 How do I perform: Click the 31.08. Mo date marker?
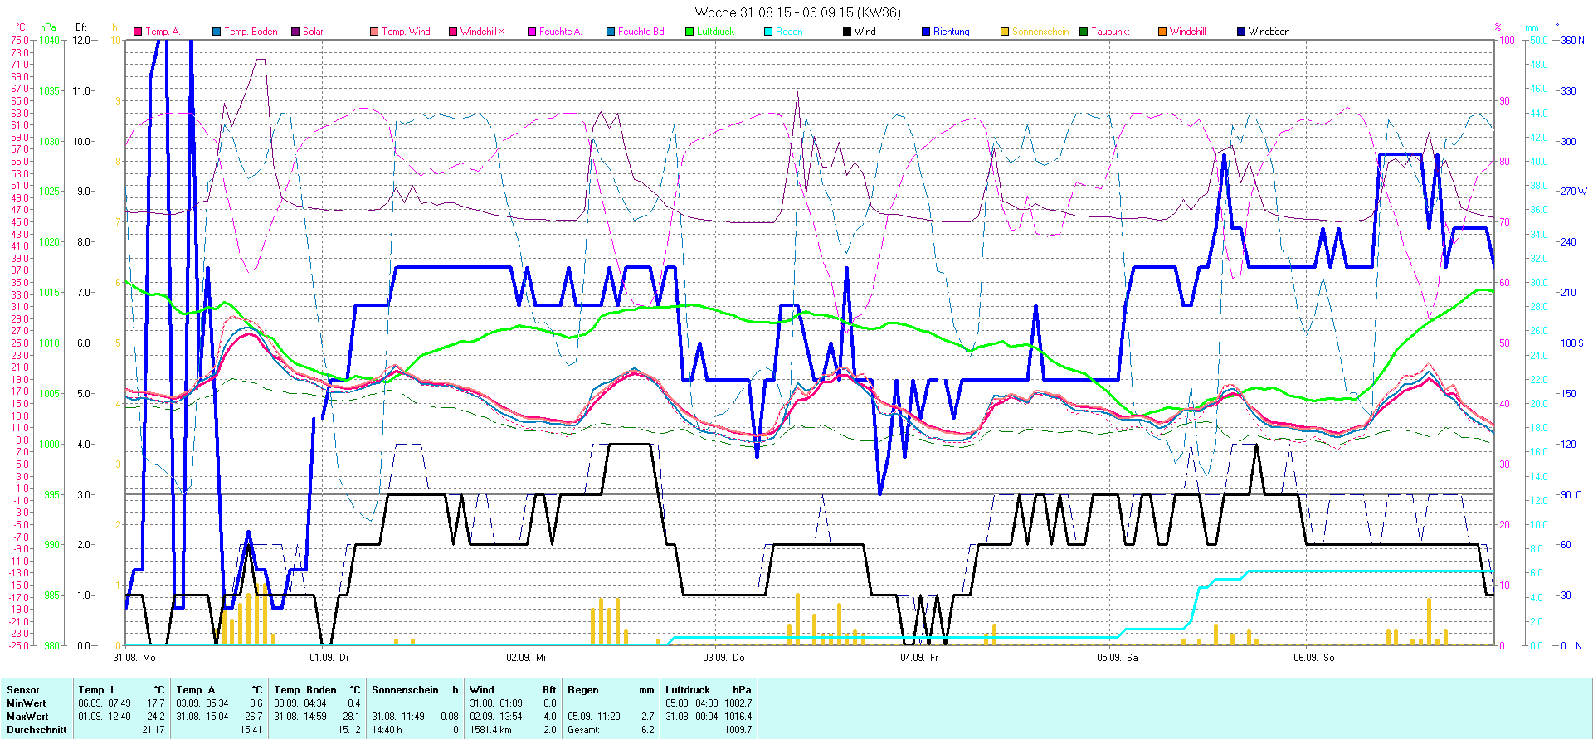134,658
